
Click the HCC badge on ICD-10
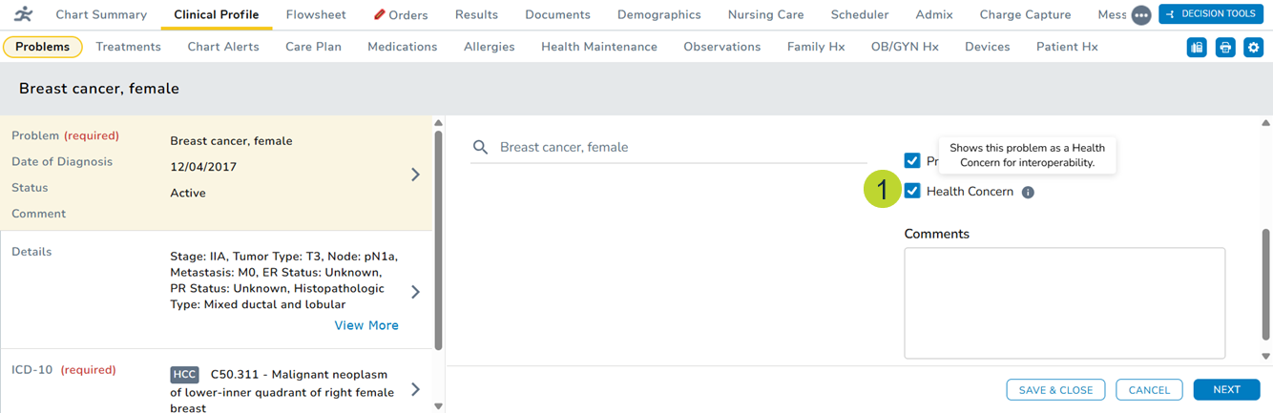(184, 375)
